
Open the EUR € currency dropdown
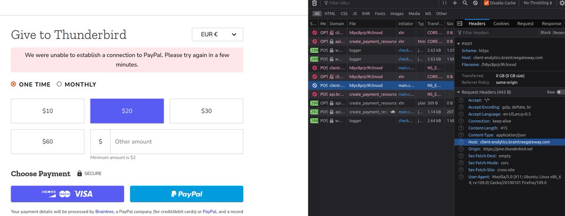218,34
